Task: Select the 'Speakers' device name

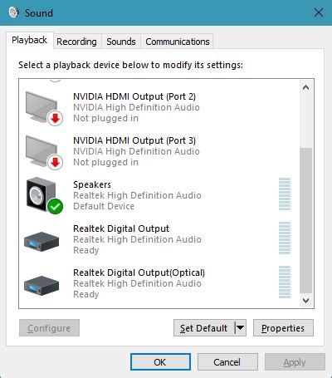Action: click(92, 184)
